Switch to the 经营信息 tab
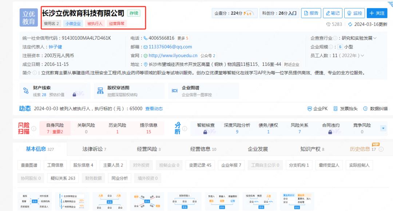The width and height of the screenshot is (393, 211). (203, 149)
